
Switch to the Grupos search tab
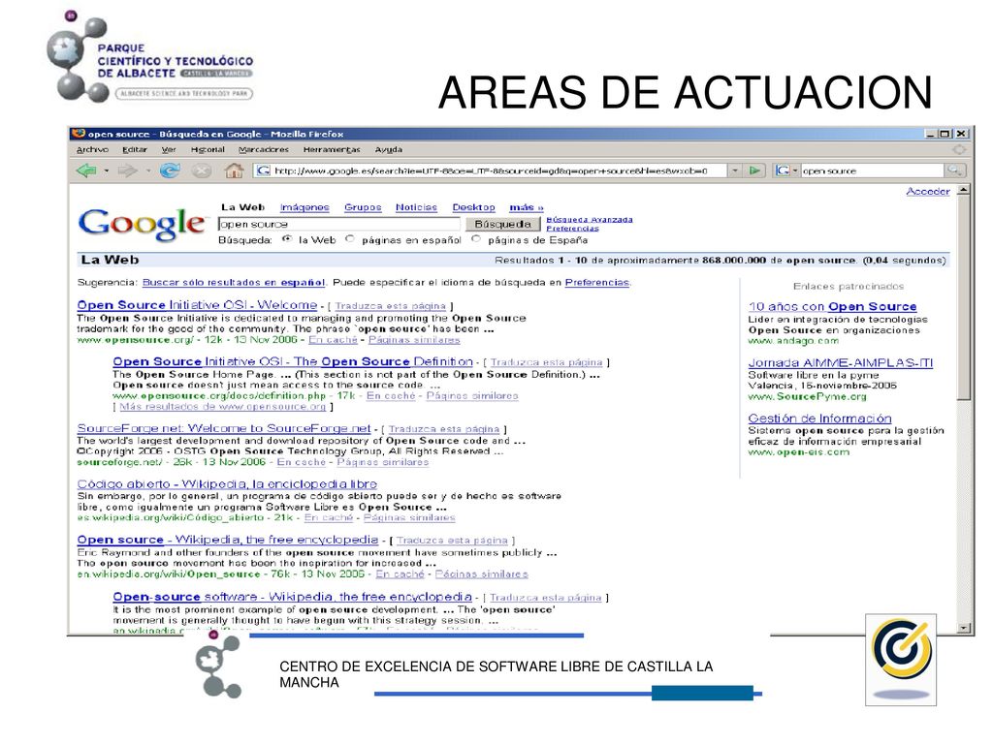click(363, 207)
